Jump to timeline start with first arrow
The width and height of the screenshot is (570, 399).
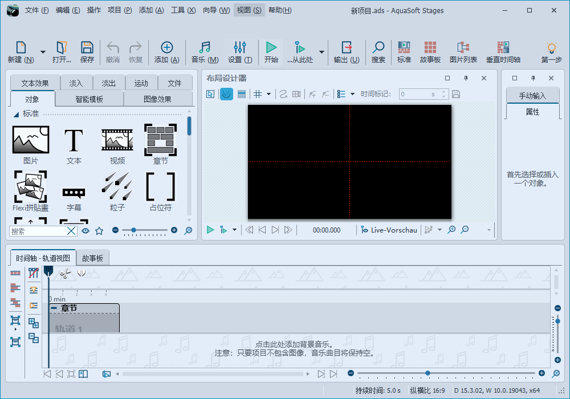point(47,374)
